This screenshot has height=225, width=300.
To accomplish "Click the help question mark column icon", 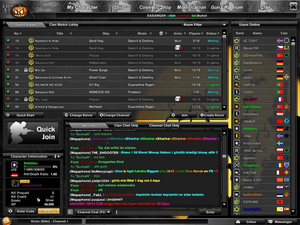I will (x=161, y=33).
